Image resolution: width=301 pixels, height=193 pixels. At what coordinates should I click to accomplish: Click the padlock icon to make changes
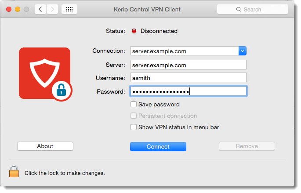tap(15, 171)
